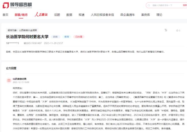The image size is (187, 132).
Task: Click the 咨询 tag
Action: tap(55, 37)
